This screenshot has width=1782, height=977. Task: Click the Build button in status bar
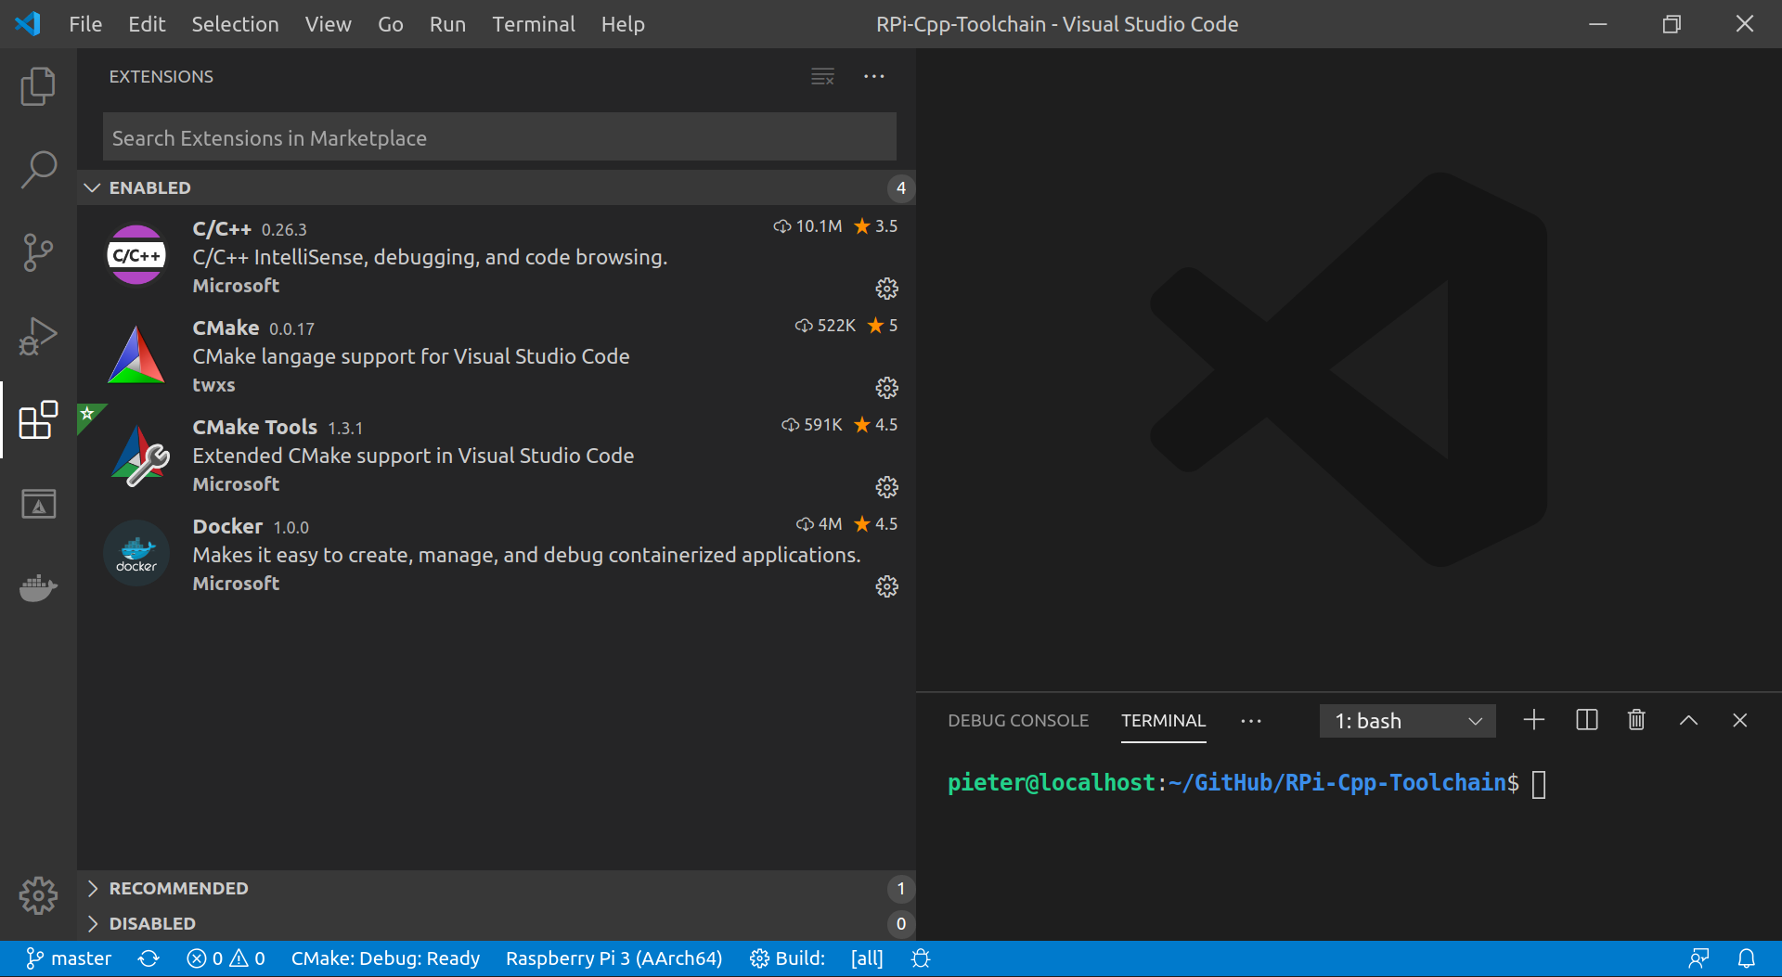tap(787, 958)
